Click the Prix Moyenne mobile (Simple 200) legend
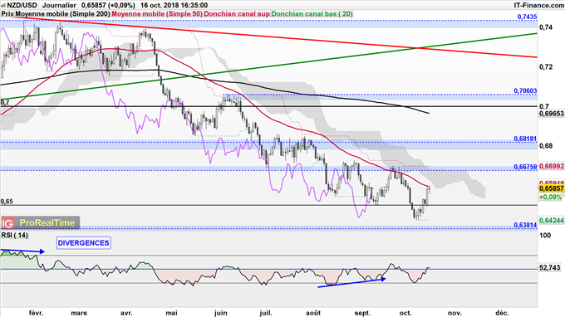This screenshot has height=317, width=565. click(56, 14)
